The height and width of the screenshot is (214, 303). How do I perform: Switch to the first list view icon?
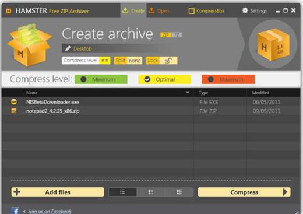point(122,192)
